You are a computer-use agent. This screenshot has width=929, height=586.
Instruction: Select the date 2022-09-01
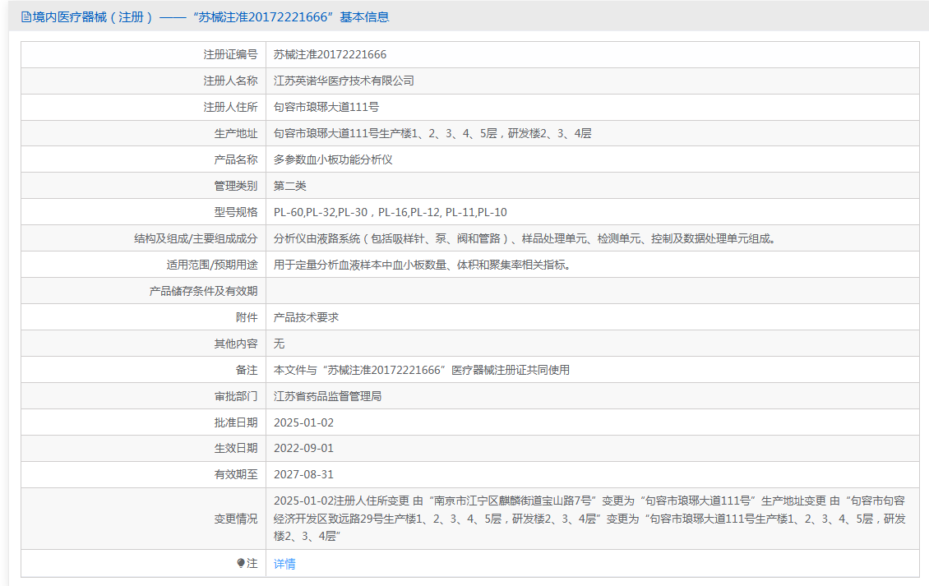pyautogui.click(x=303, y=448)
